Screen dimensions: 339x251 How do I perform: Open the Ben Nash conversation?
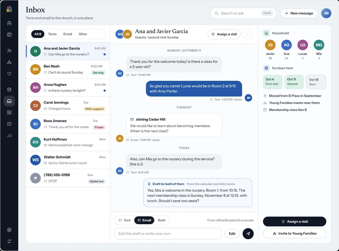[x=68, y=69]
